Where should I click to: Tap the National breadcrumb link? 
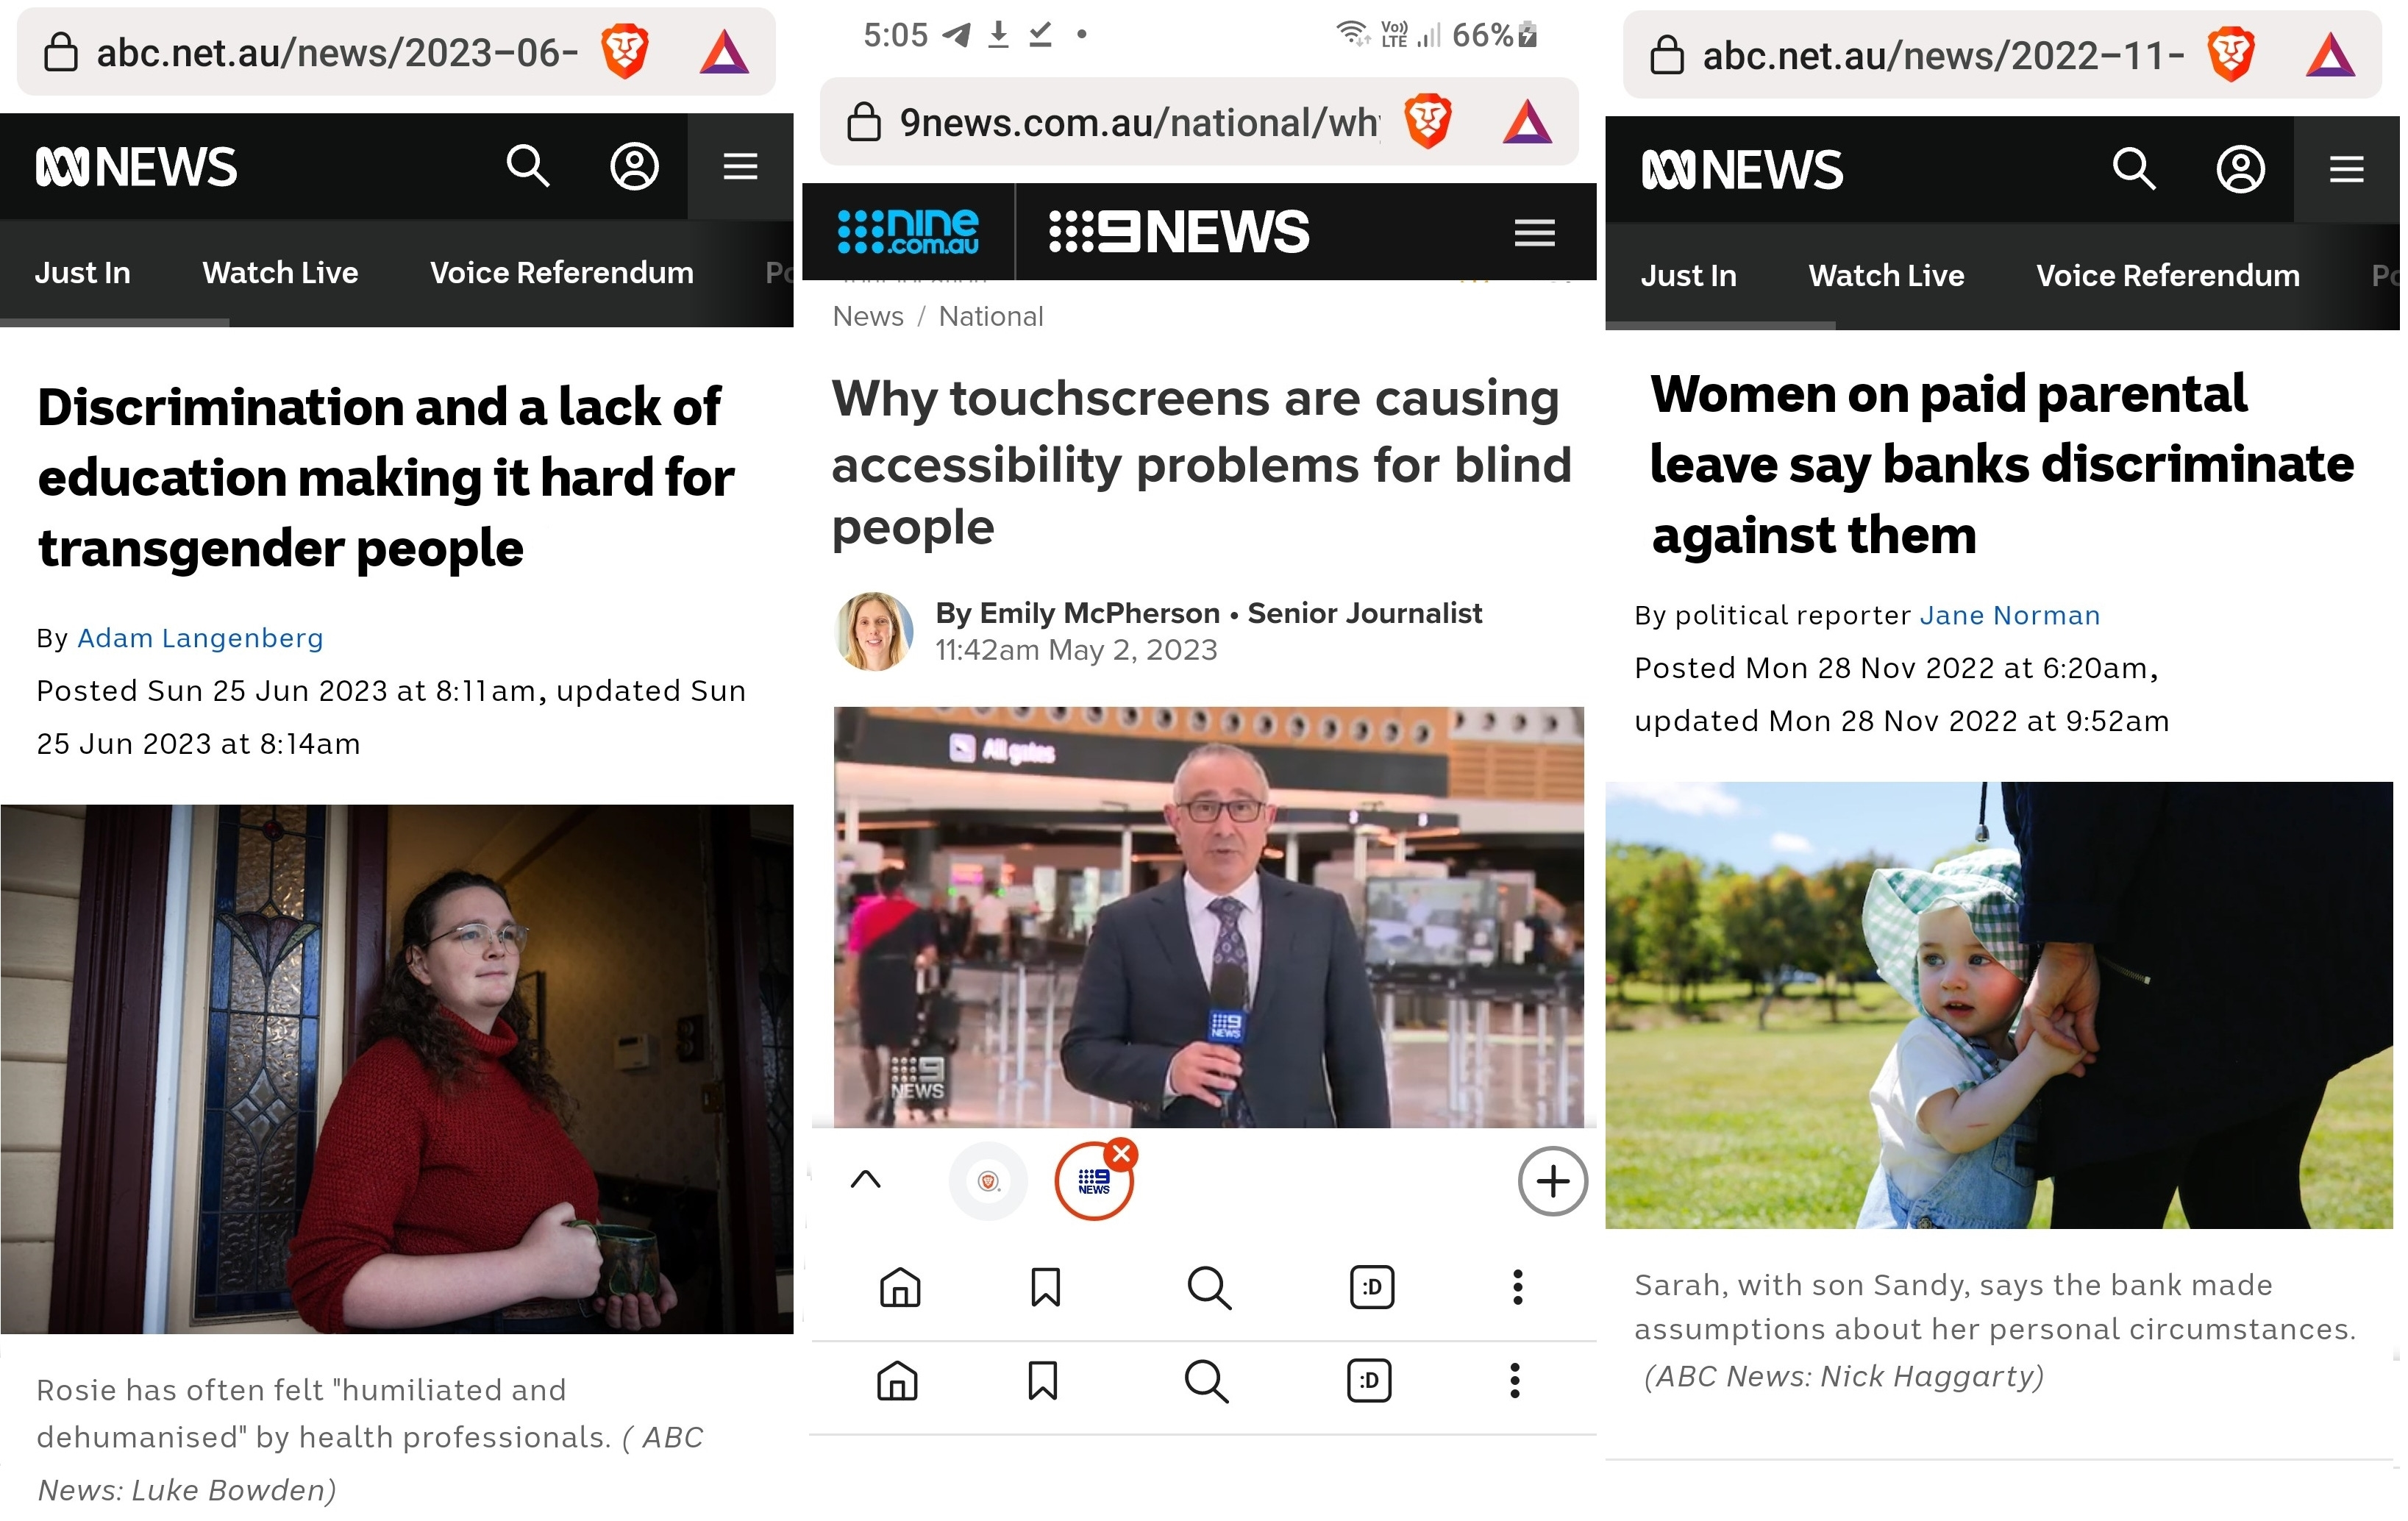(991, 316)
